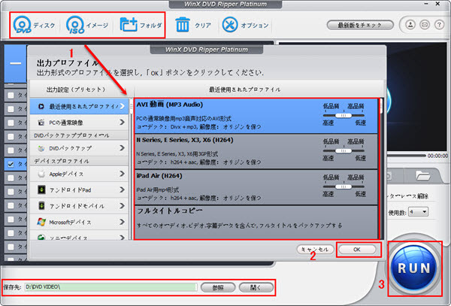
Task: Open a DVD folder with フォルダ
Action: [141, 25]
